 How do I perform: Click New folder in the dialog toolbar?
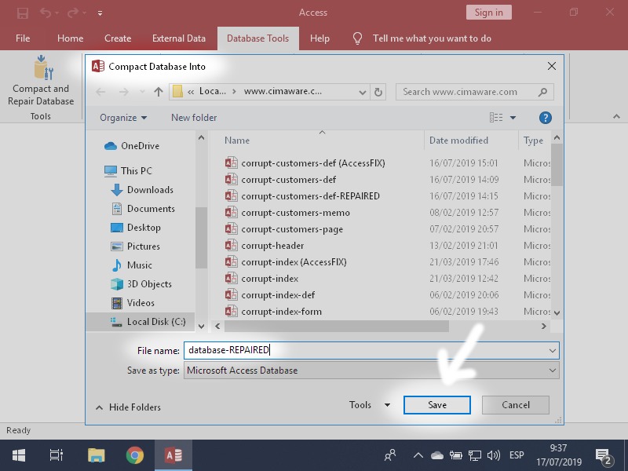pos(194,118)
